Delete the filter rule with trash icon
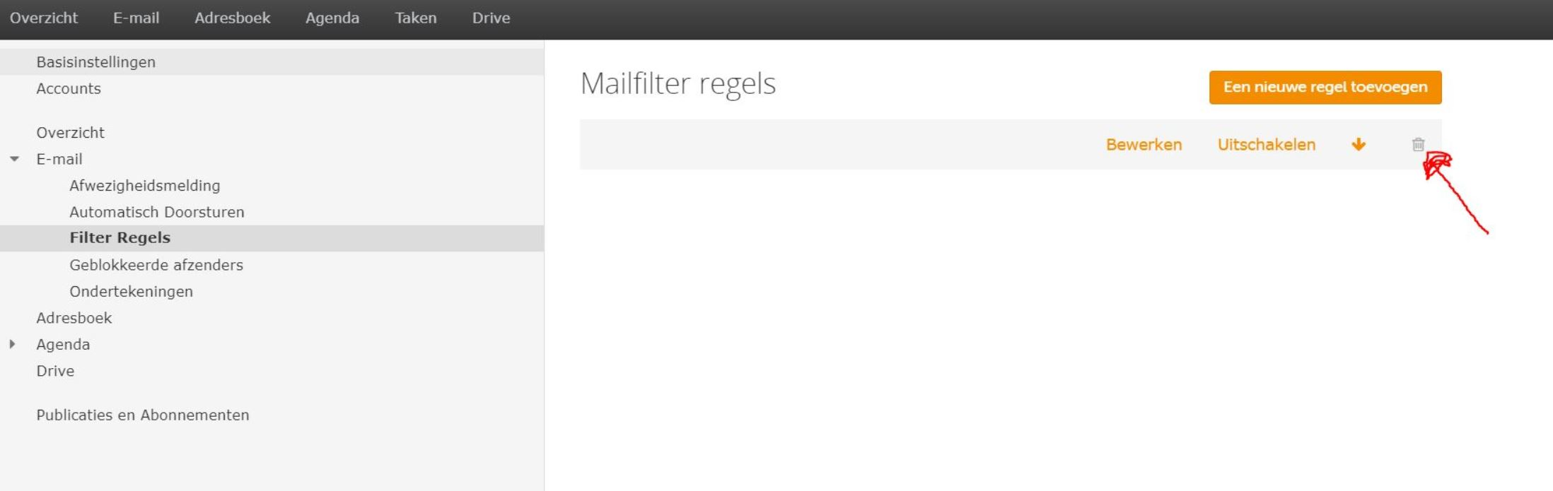Screen dimensions: 1553x491 point(1418,144)
